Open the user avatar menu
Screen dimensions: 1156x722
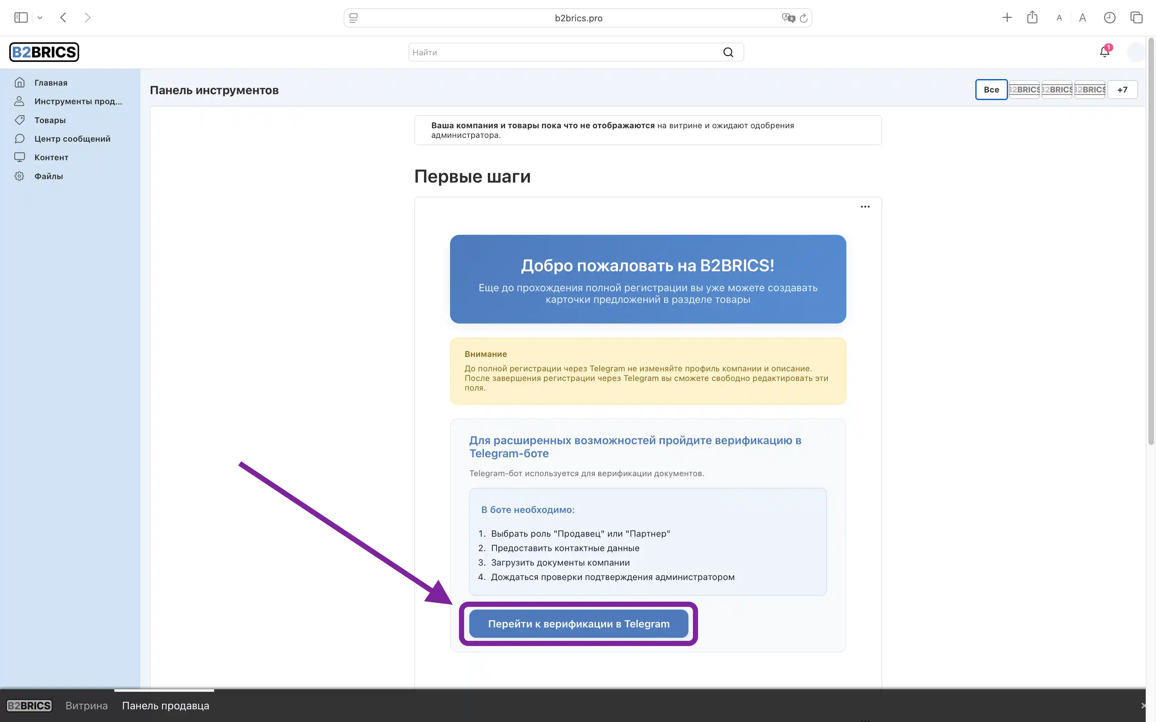(x=1136, y=52)
